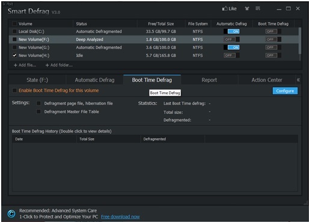
Task: Click the Like thumbs-up icon
Action: point(225,8)
